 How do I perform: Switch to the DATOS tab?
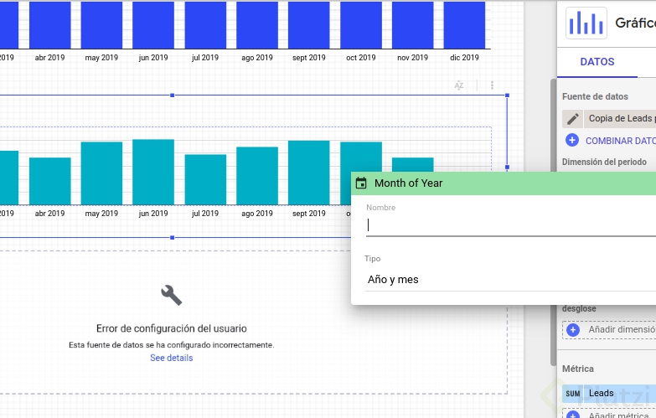pyautogui.click(x=597, y=62)
